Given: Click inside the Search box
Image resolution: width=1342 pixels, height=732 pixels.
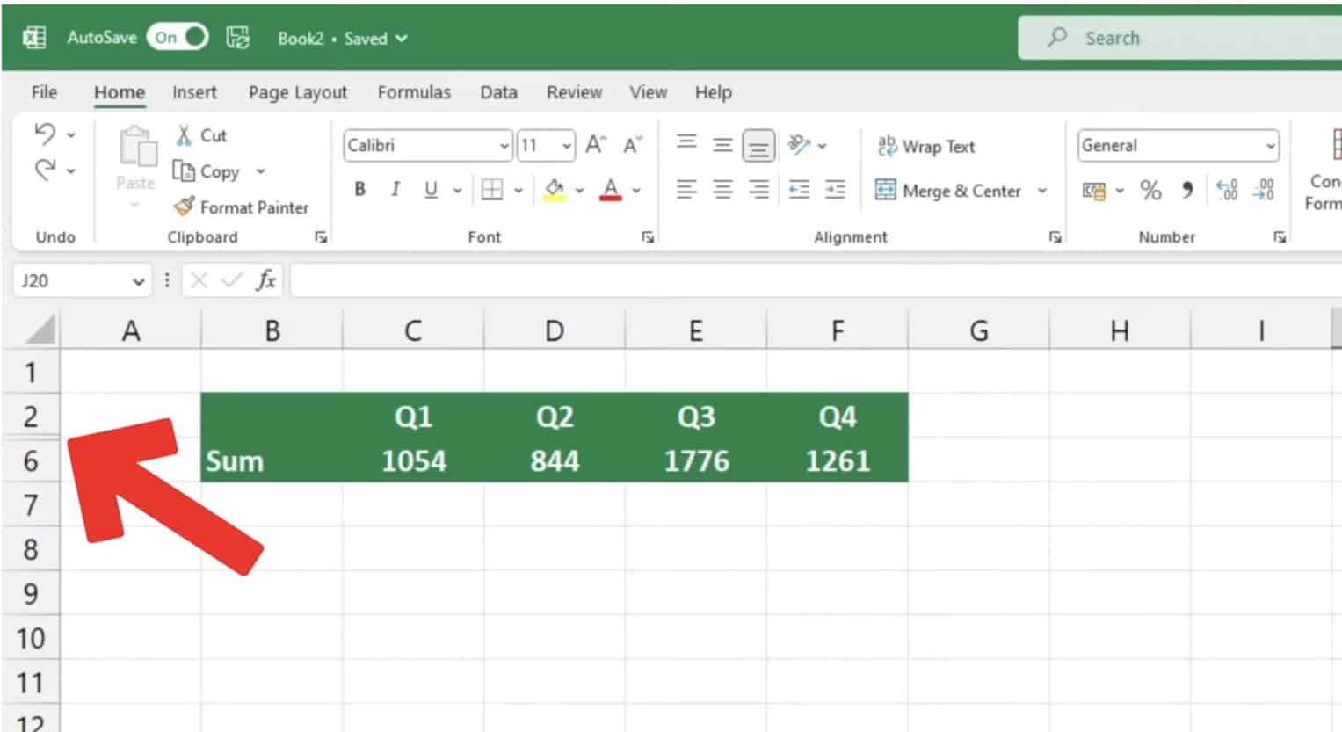Looking at the screenshot, I should click(1169, 37).
